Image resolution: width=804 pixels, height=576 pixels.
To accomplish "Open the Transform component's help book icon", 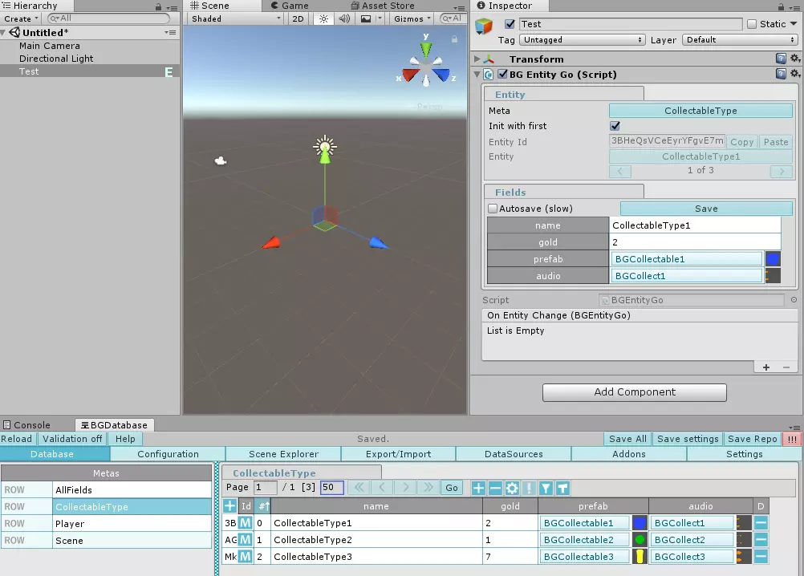I will pos(781,59).
